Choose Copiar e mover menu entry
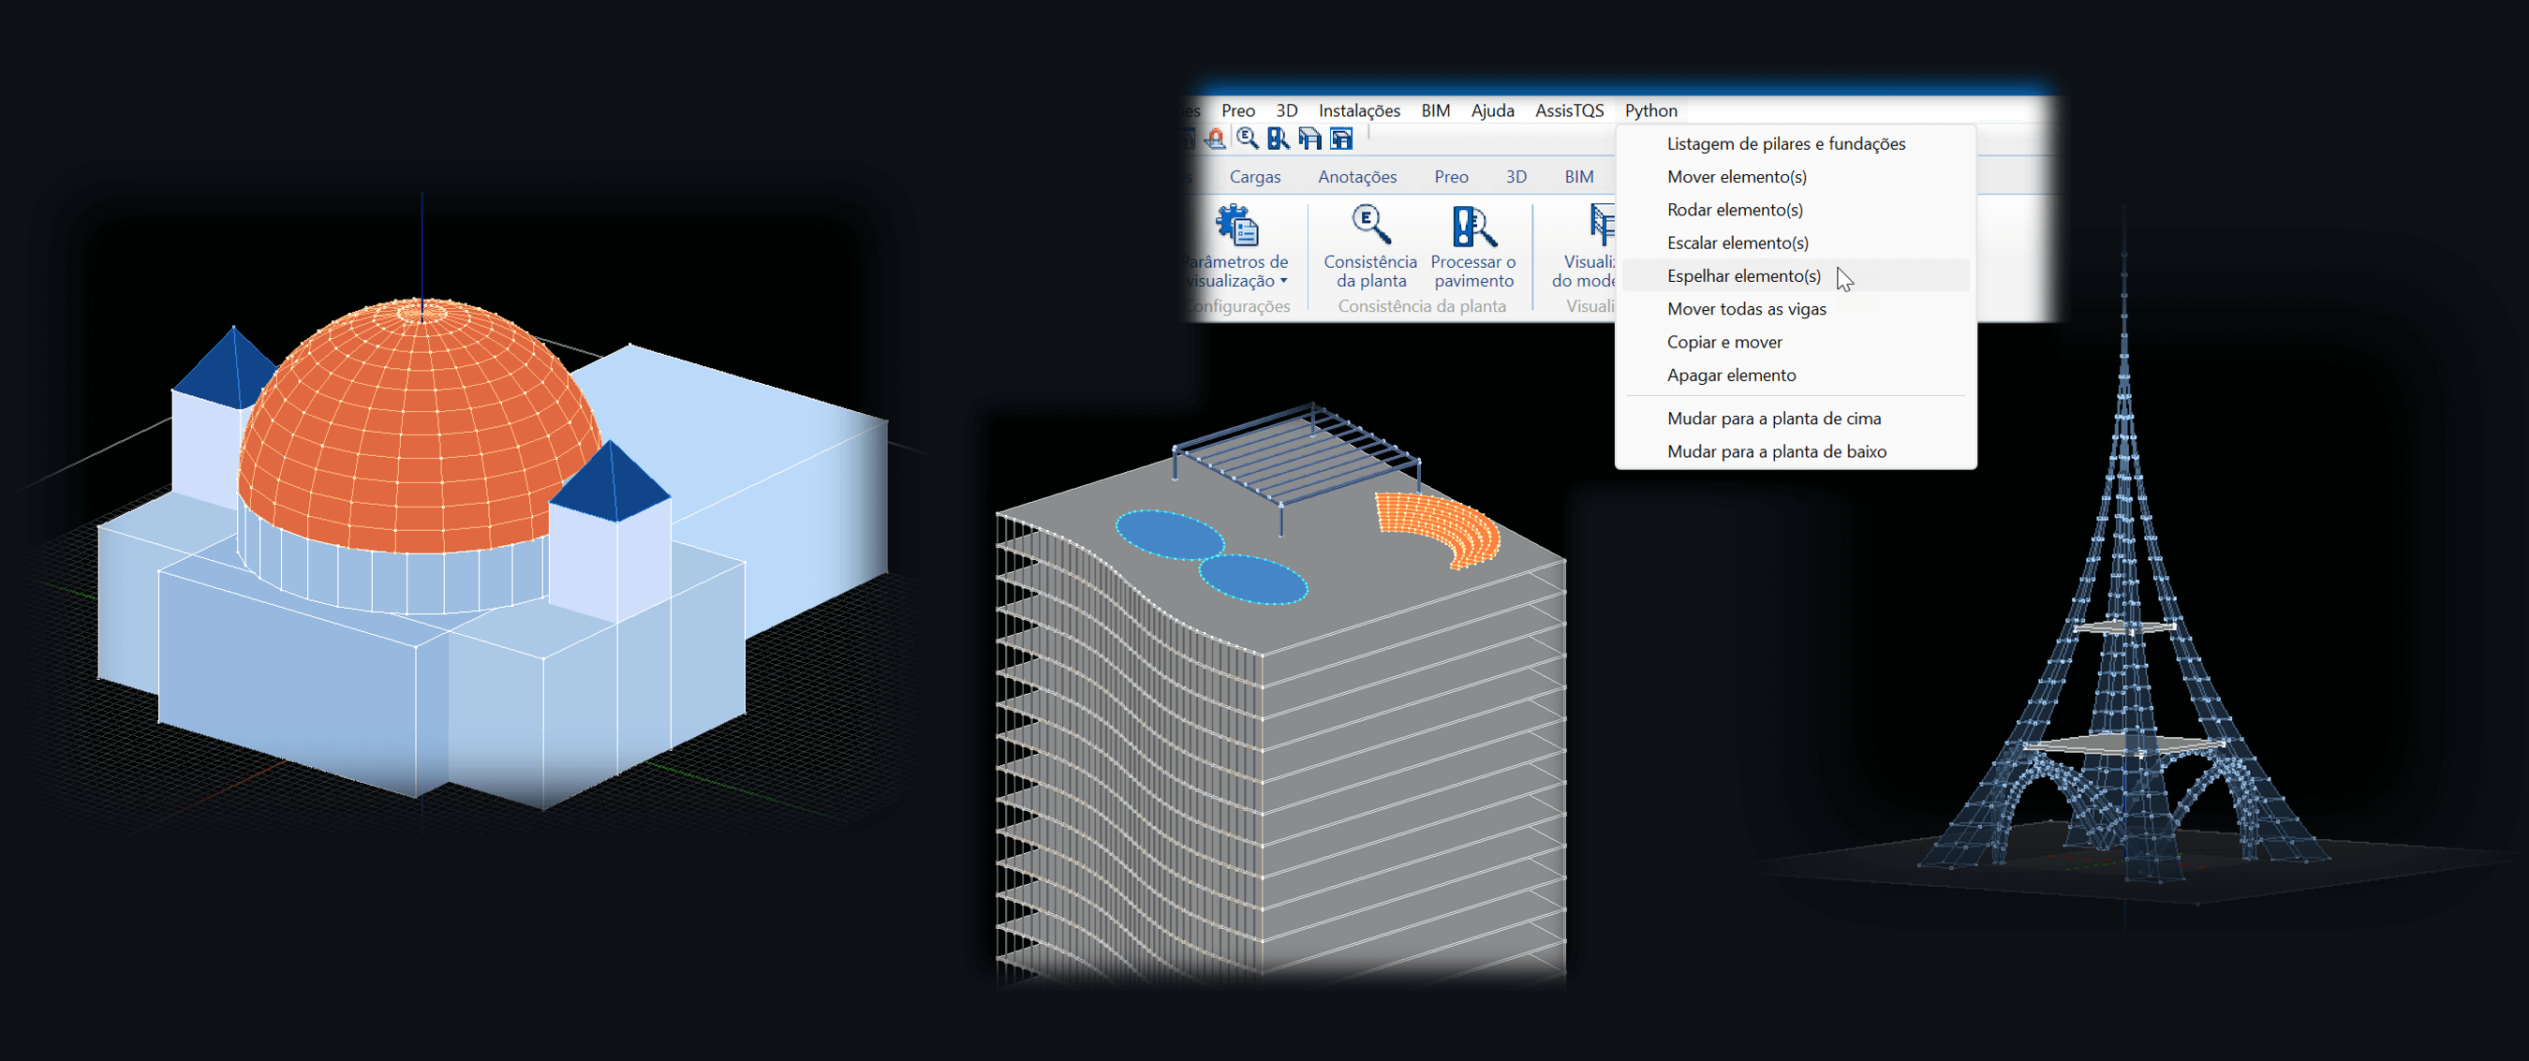This screenshot has width=2529, height=1061. click(1724, 343)
